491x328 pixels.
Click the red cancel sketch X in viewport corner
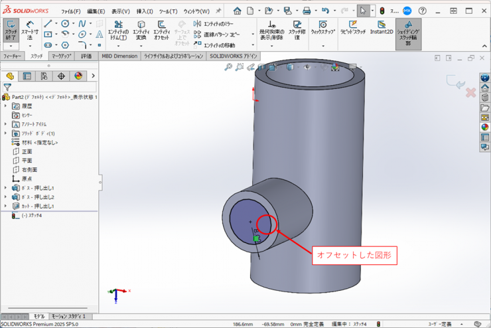coord(470,92)
